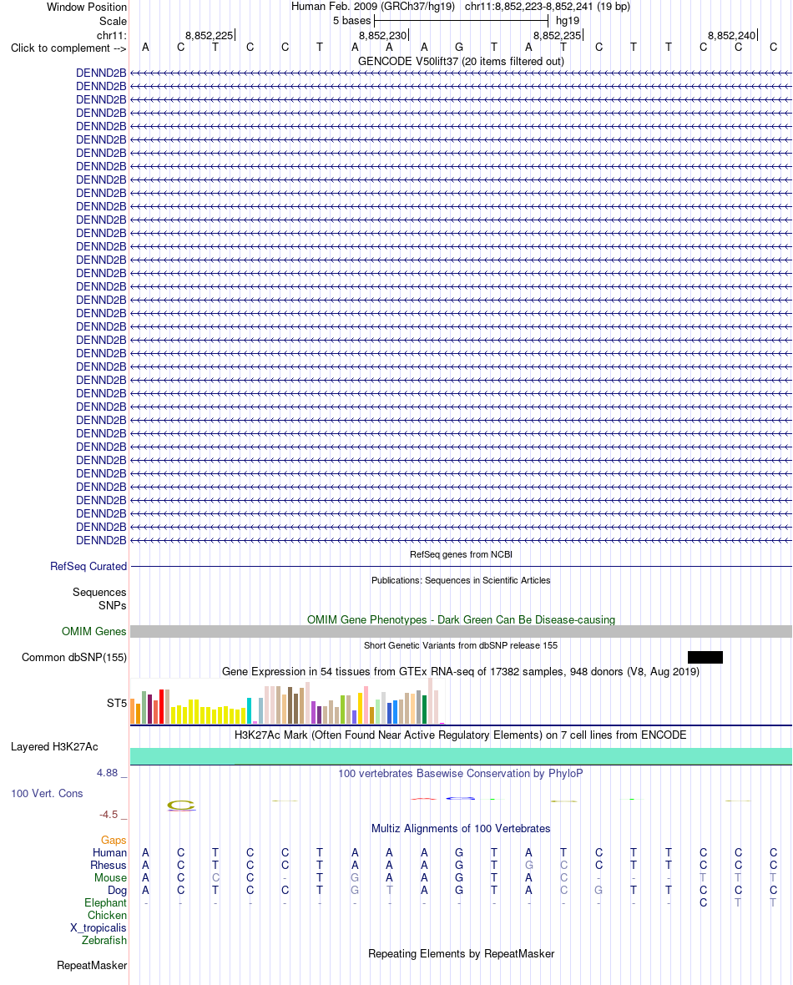Click the '100 Vert. Cons' track label
This screenshot has width=793, height=985.
click(x=47, y=793)
